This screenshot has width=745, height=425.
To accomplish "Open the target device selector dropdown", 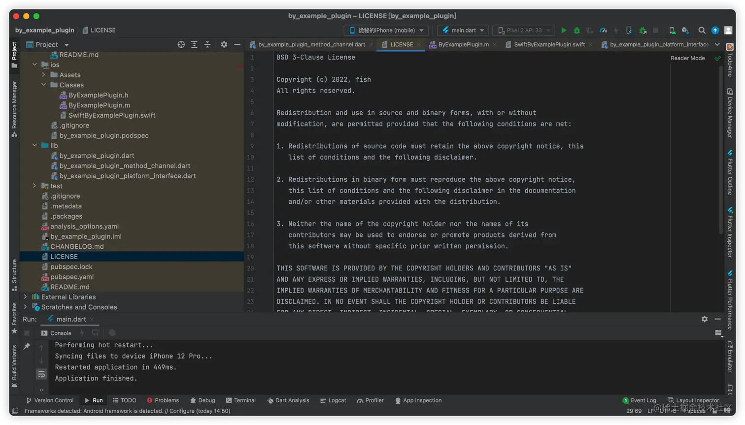I will pos(386,31).
